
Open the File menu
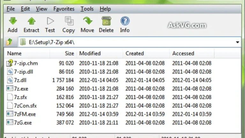click(x=11, y=9)
